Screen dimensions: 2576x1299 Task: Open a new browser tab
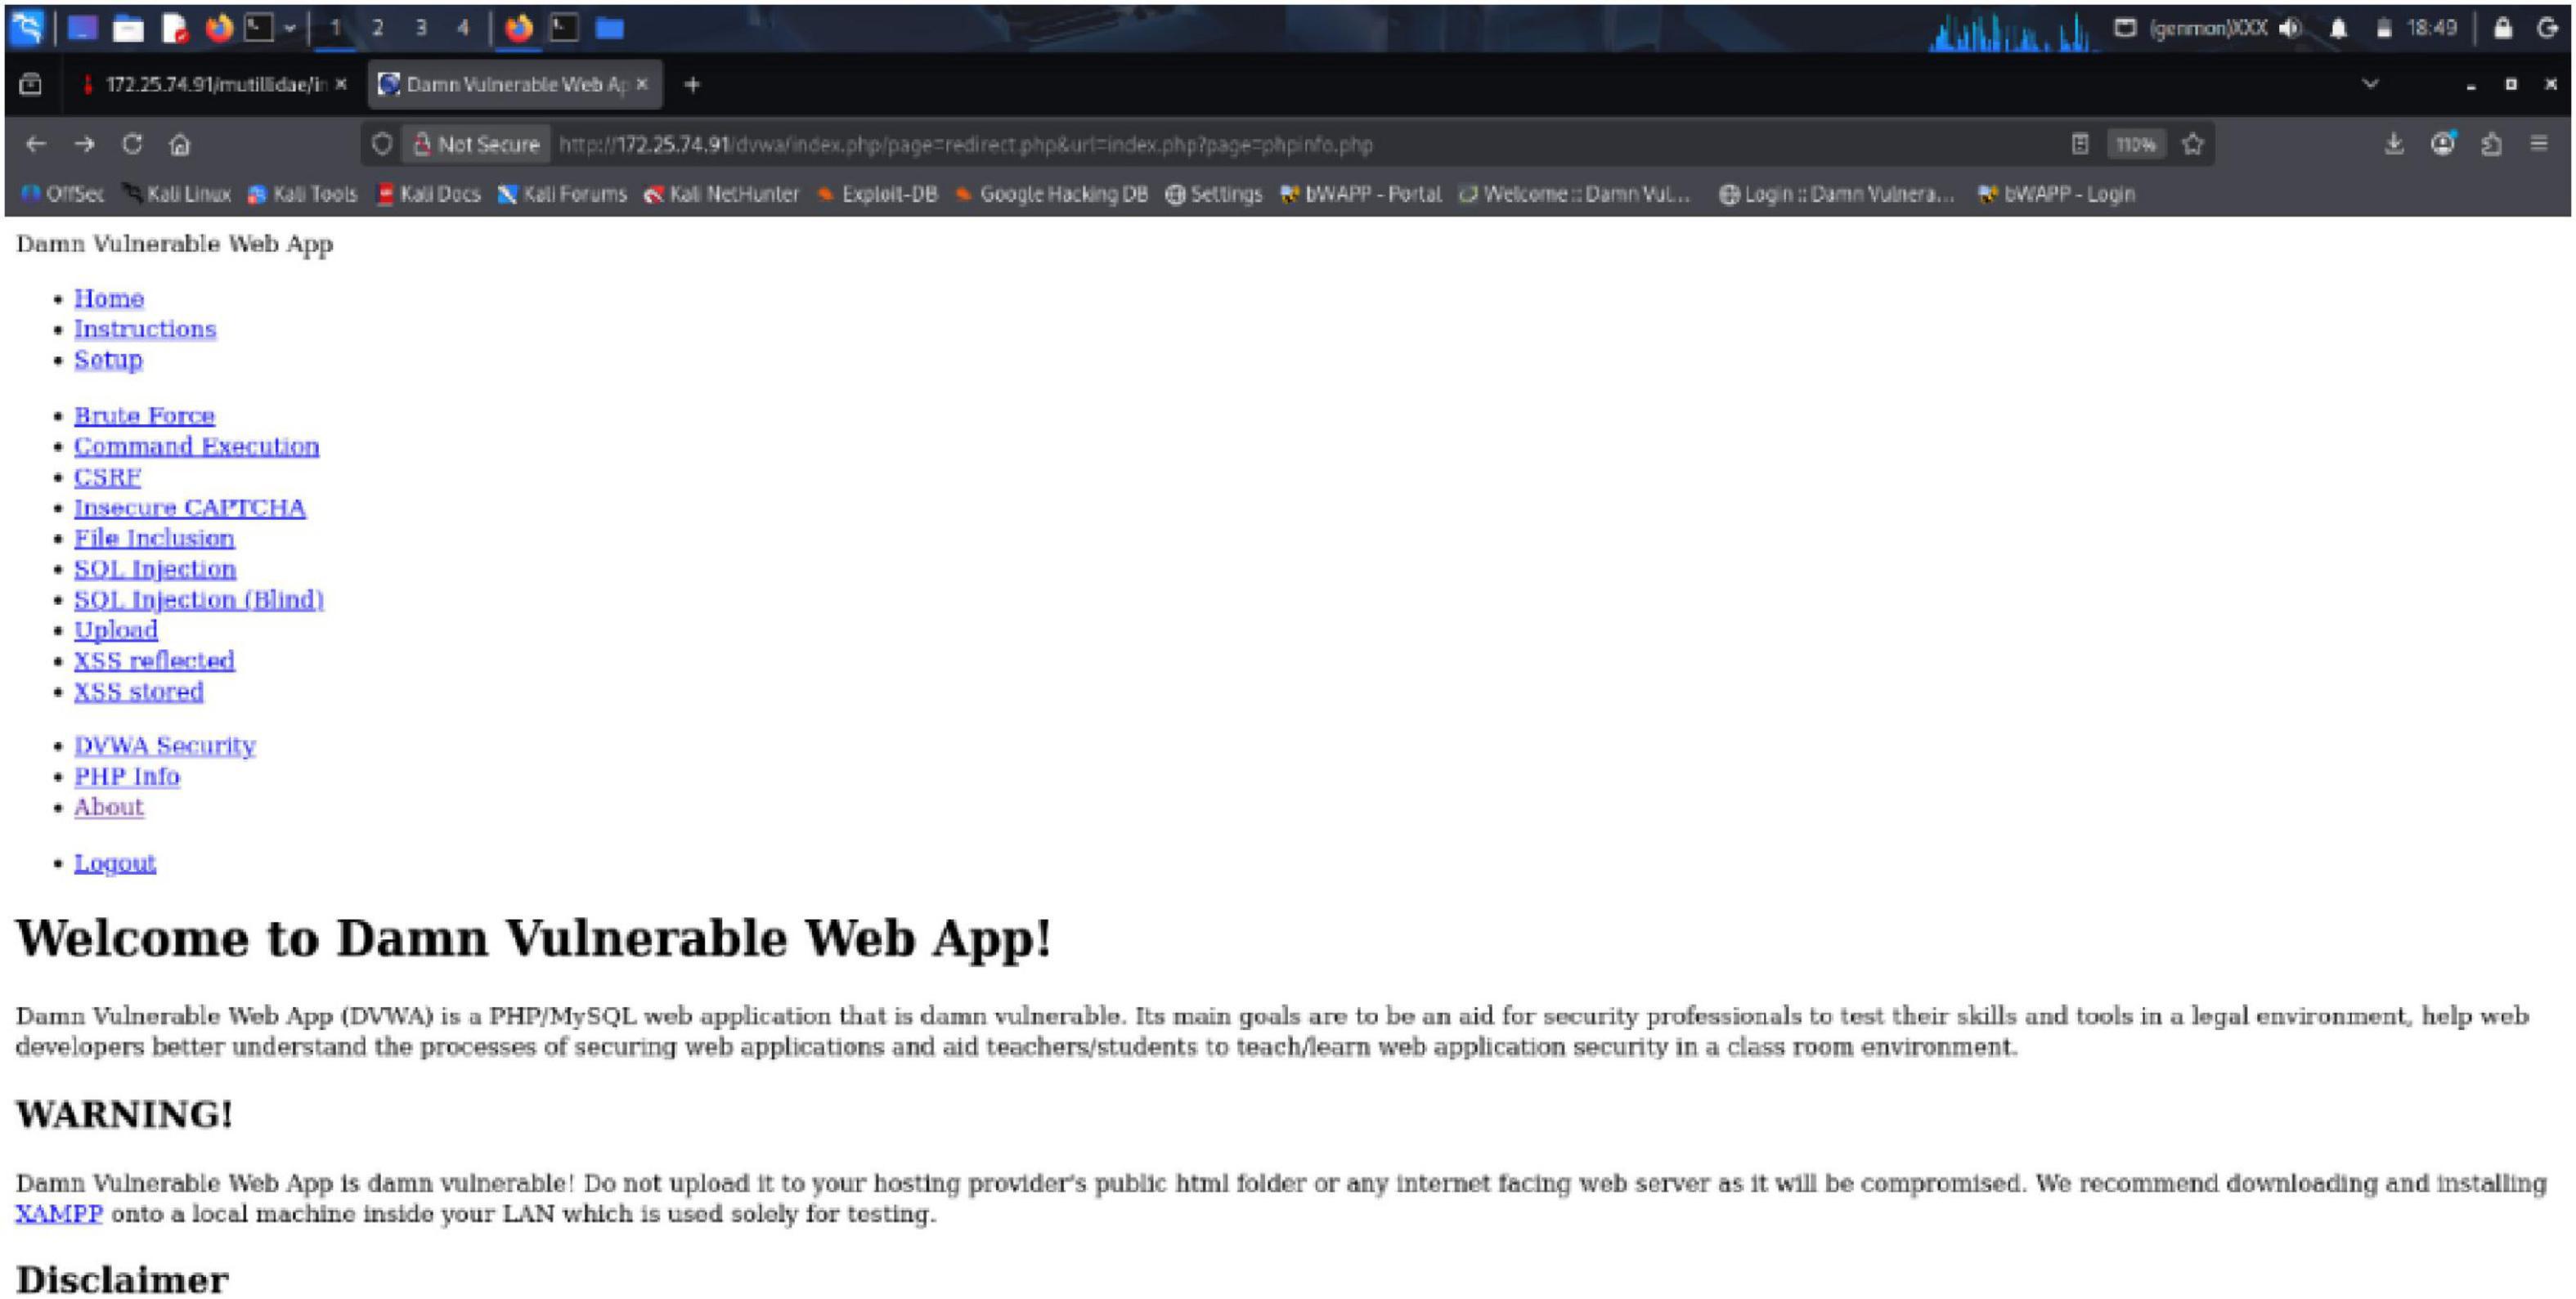(692, 84)
